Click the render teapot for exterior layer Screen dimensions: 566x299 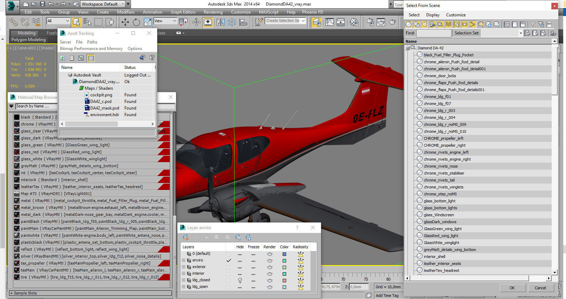tap(270, 267)
